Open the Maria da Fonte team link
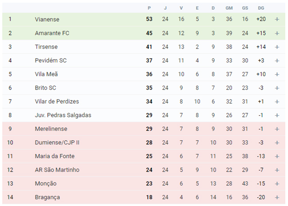This screenshot has height=206, width=288. click(x=55, y=156)
